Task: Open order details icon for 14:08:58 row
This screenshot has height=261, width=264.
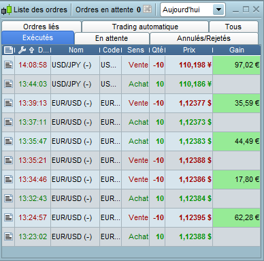Action: pos(8,65)
